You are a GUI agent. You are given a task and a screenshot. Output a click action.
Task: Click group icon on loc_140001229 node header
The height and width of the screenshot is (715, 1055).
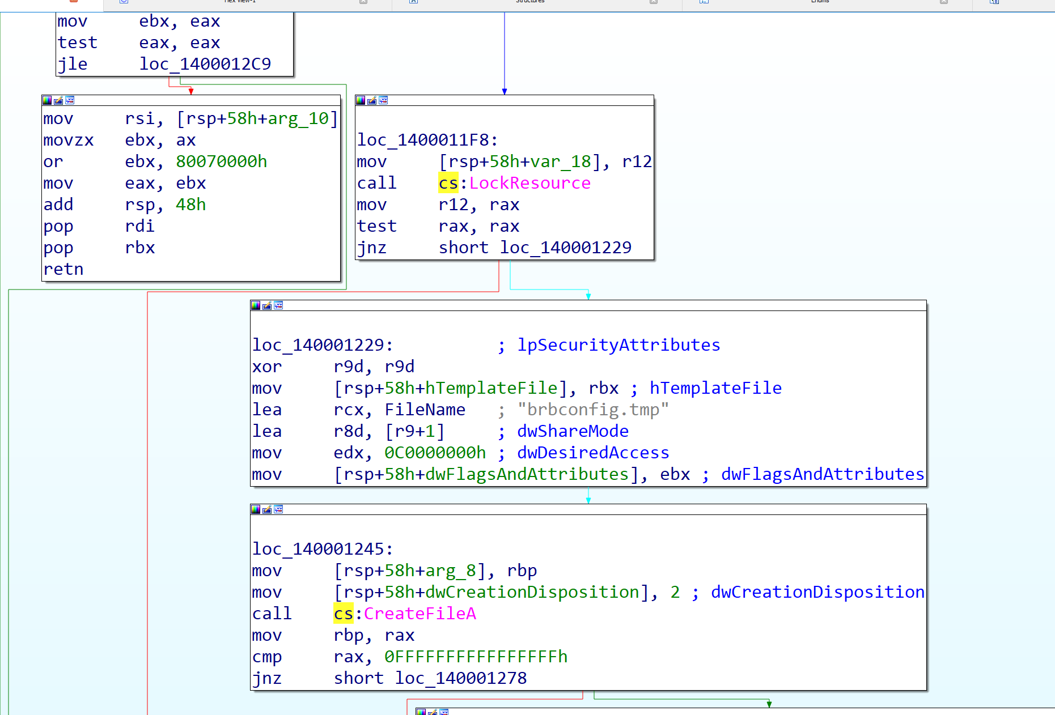[278, 305]
